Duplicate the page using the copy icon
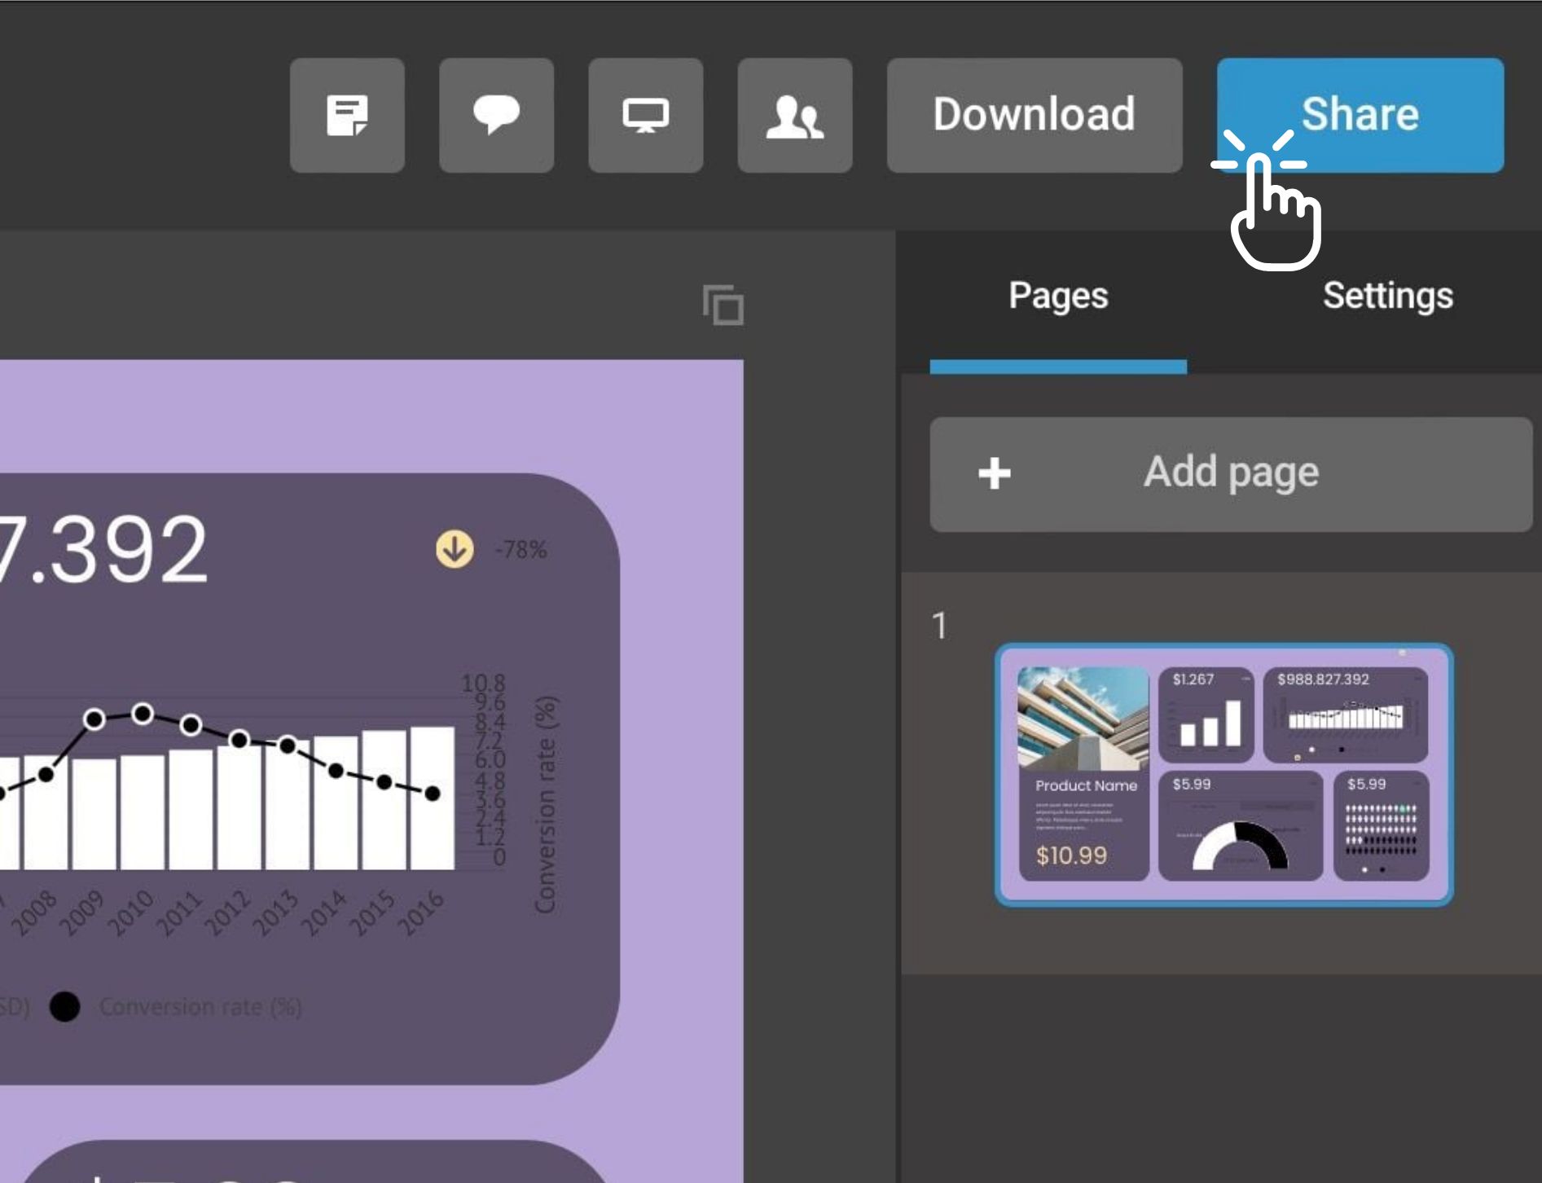 pos(723,306)
